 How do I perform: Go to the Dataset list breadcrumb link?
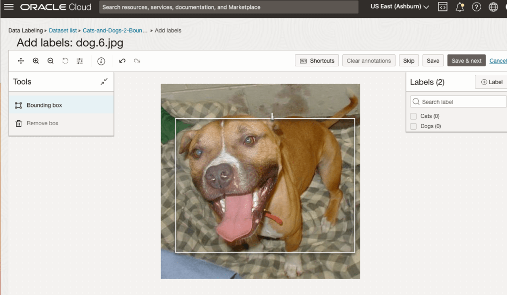[x=62, y=31]
